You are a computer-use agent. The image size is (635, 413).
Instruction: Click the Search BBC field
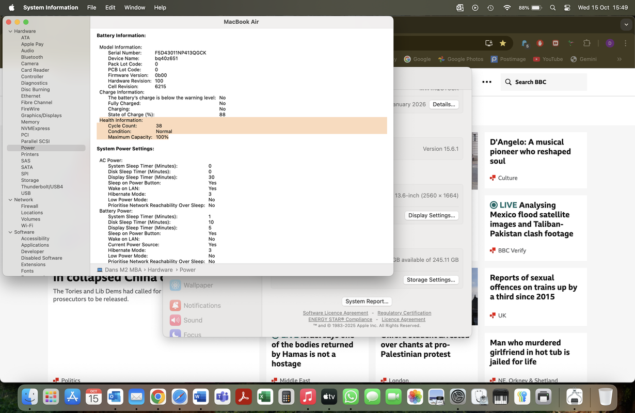[544, 82]
